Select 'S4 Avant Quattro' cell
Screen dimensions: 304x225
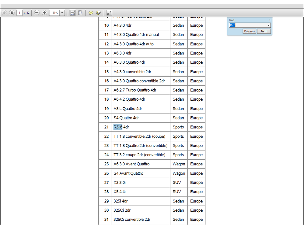(x=141, y=173)
